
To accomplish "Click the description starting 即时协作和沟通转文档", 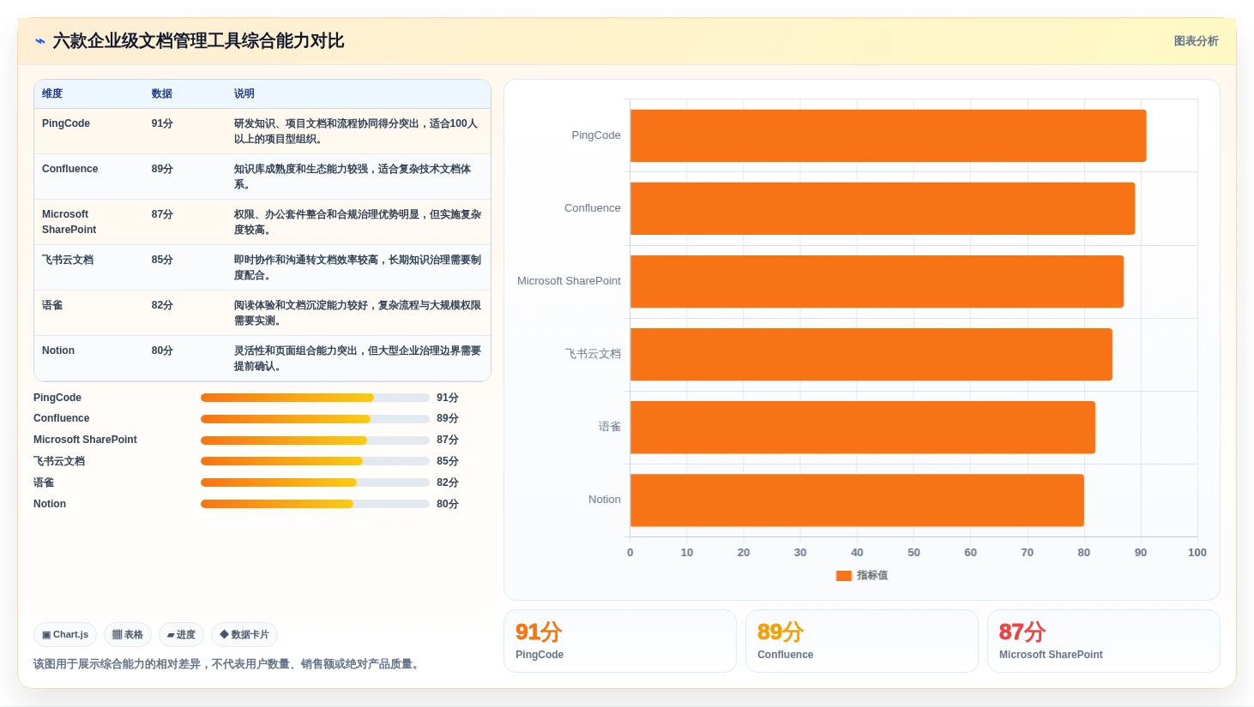I will coord(358,267).
